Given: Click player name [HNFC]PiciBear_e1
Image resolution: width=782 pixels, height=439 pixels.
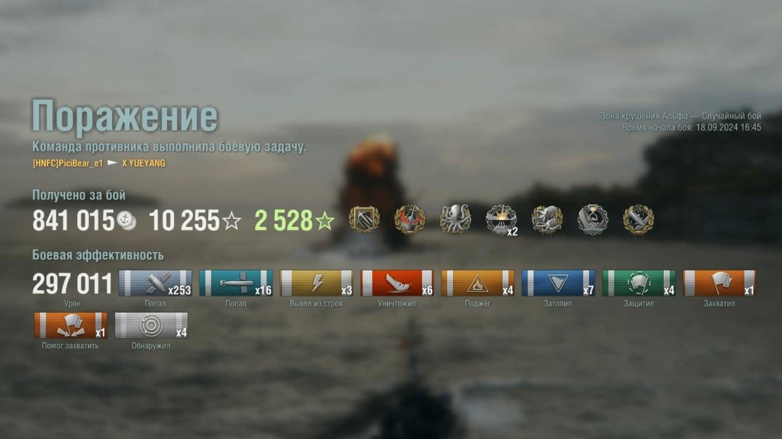Looking at the screenshot, I should click(x=68, y=163).
